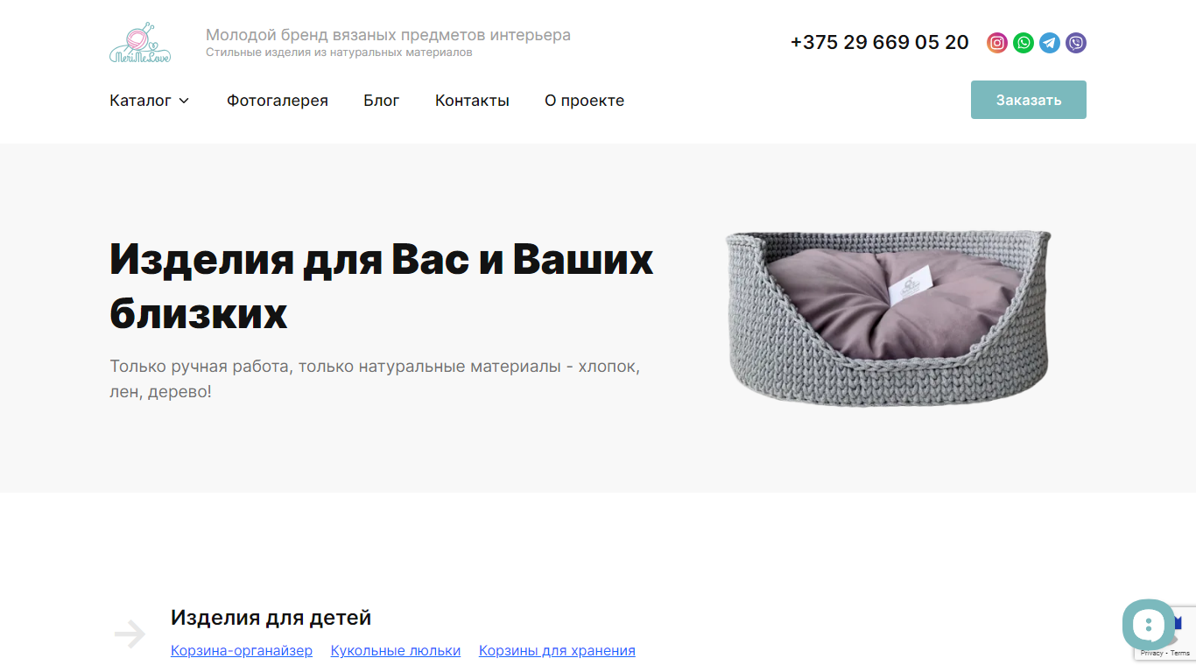Viewport: 1196px width, 672px height.
Task: Navigate to Контакты page
Action: (472, 101)
